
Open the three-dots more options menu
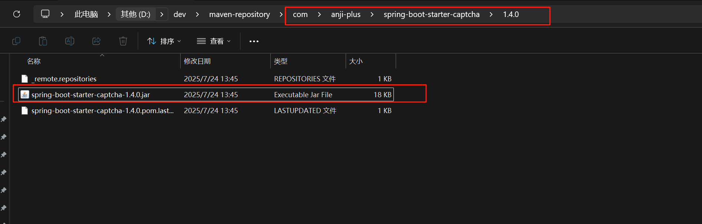(254, 41)
